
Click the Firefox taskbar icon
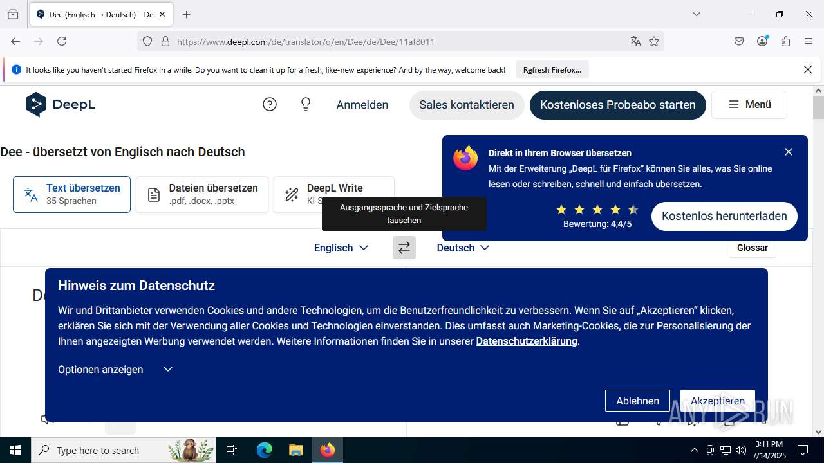click(x=328, y=450)
